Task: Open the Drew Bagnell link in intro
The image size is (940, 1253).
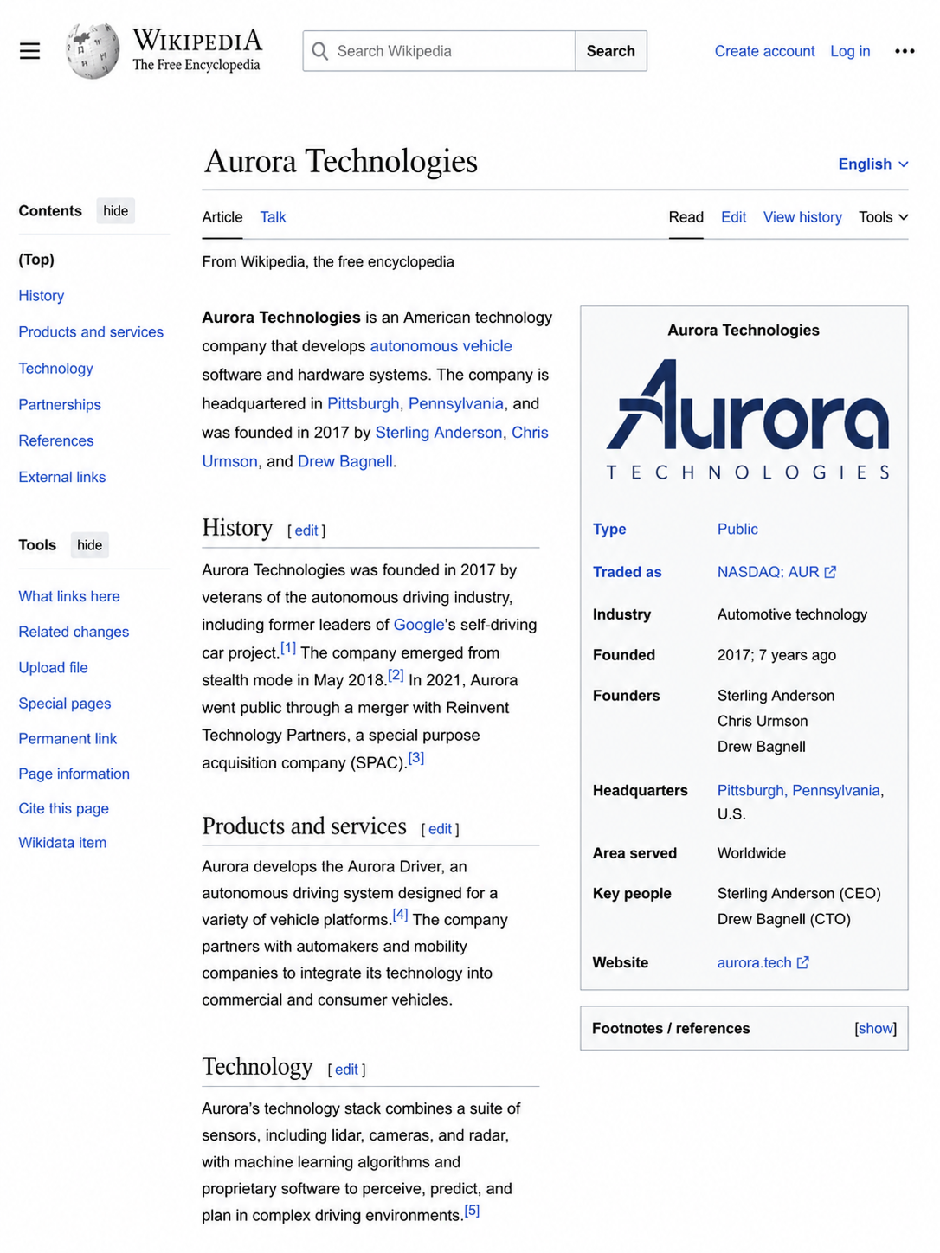Action: point(345,461)
